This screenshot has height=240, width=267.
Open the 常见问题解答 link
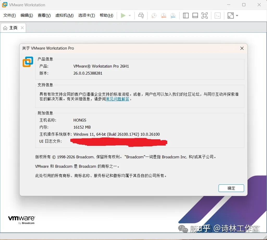[117, 99]
